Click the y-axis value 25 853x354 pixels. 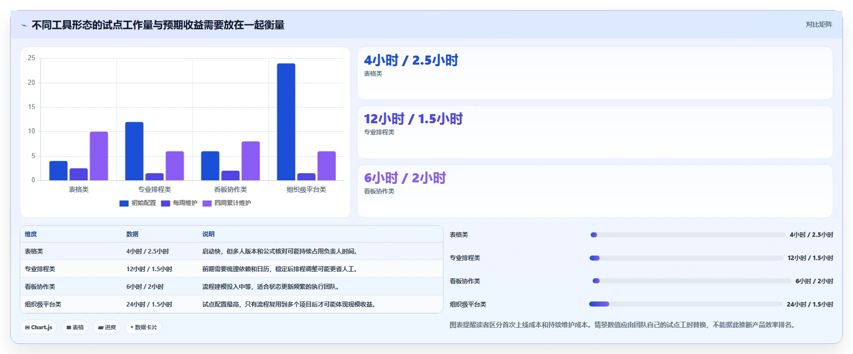31,58
